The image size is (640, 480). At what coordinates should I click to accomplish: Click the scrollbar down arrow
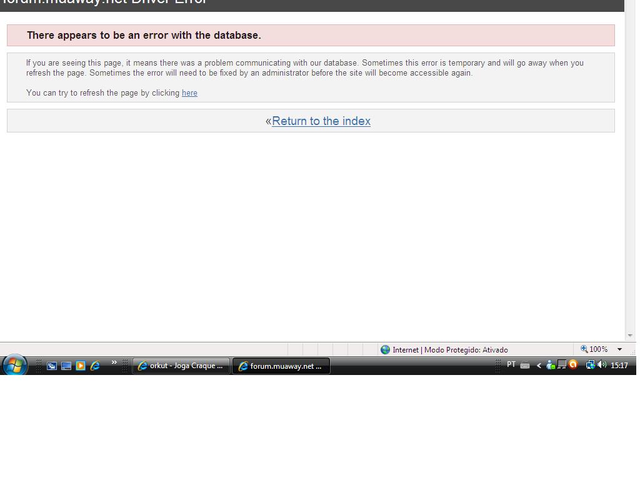(630, 336)
